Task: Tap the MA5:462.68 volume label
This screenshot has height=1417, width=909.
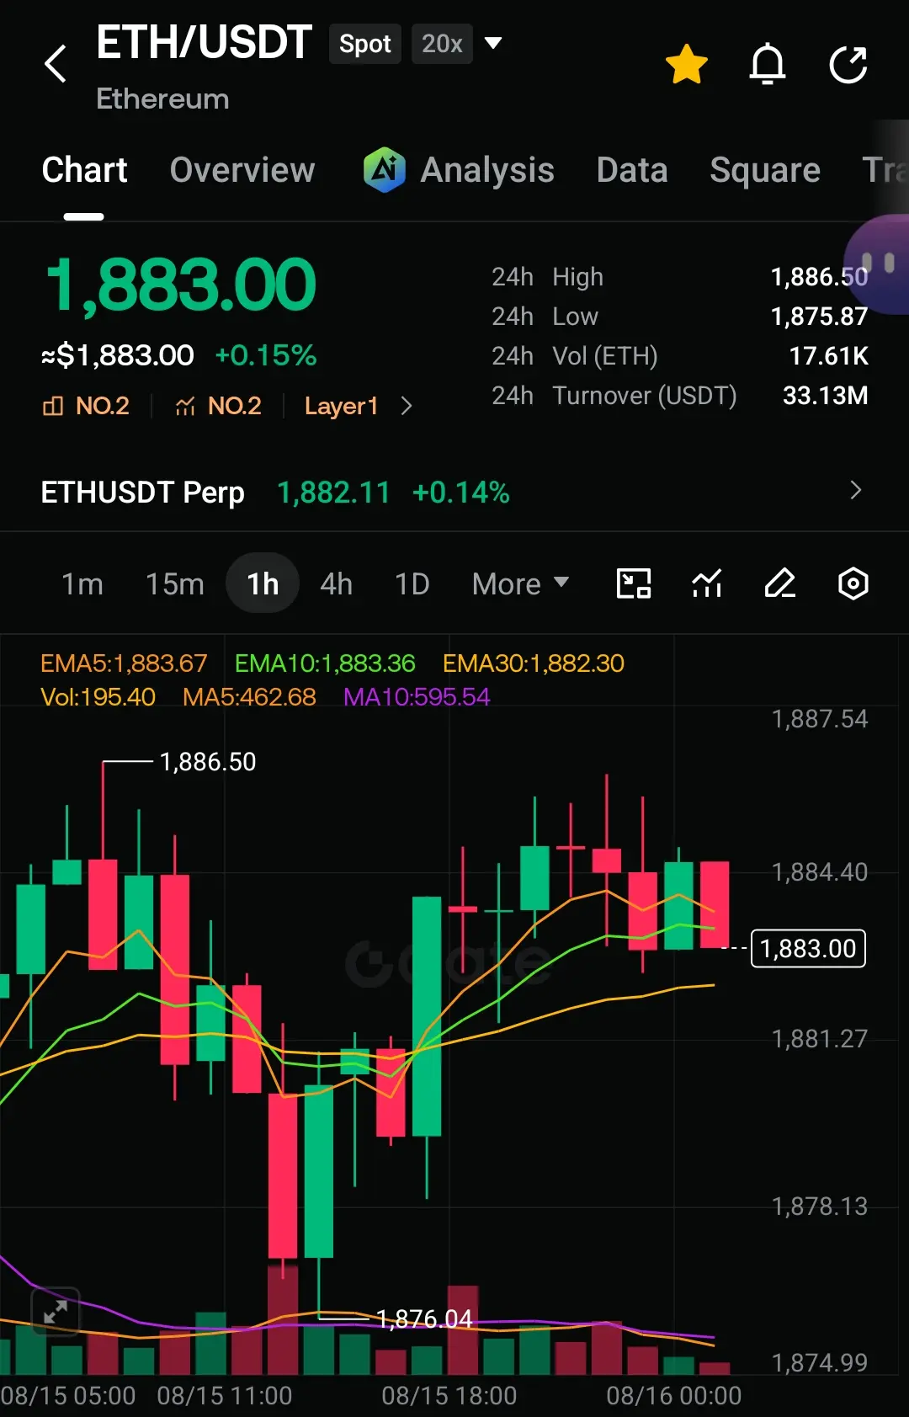Action: [x=249, y=697]
